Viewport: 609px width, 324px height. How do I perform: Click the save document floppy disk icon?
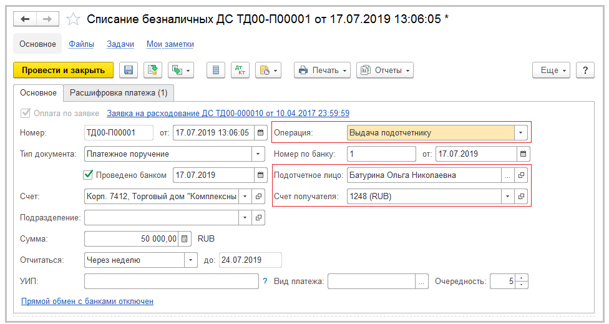coord(129,70)
